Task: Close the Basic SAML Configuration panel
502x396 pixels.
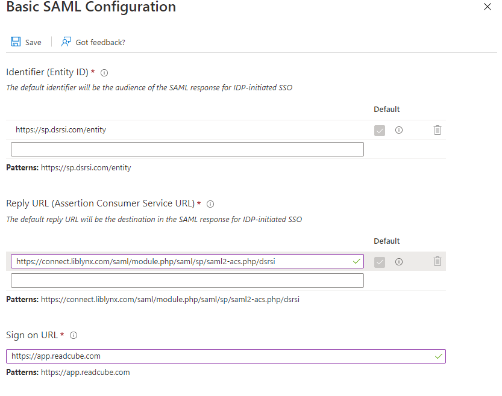Action: tap(488, 7)
